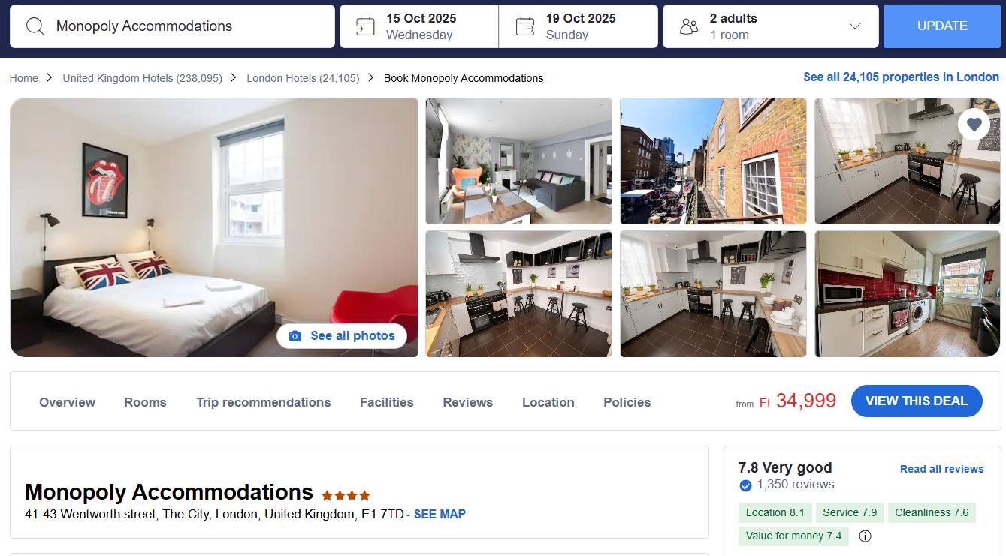The width and height of the screenshot is (1006, 556).
Task: Switch to the Facilities tab
Action: click(386, 402)
